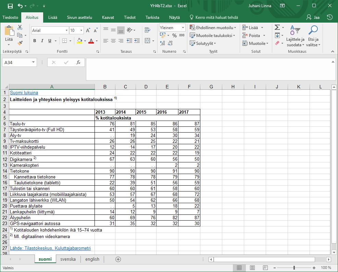Open the svenska sheet tab
The height and width of the screenshot is (272, 338).
tap(68, 259)
